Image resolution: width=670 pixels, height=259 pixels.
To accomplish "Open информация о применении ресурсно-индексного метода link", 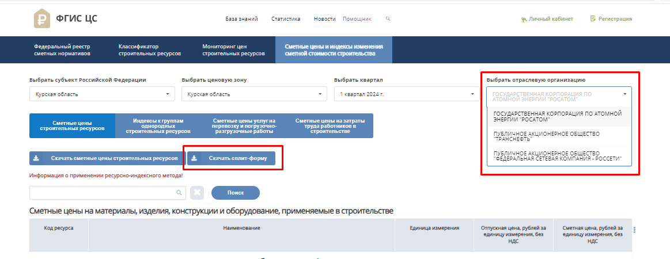I will point(106,176).
